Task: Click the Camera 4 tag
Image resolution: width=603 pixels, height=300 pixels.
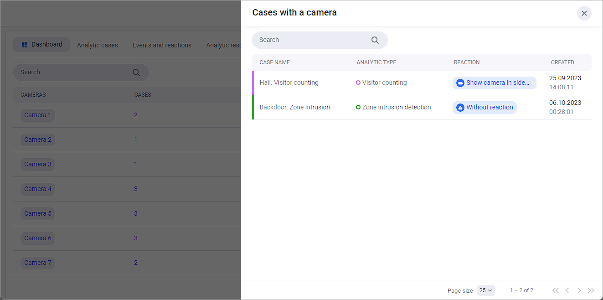Action: pyautogui.click(x=38, y=189)
